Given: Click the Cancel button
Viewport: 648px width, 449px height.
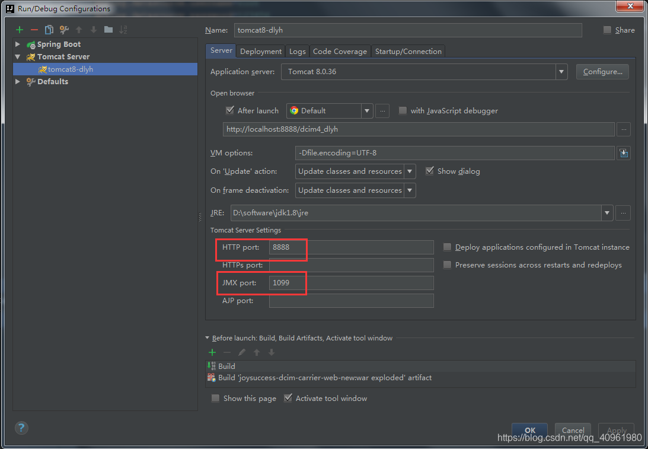Looking at the screenshot, I should (573, 430).
